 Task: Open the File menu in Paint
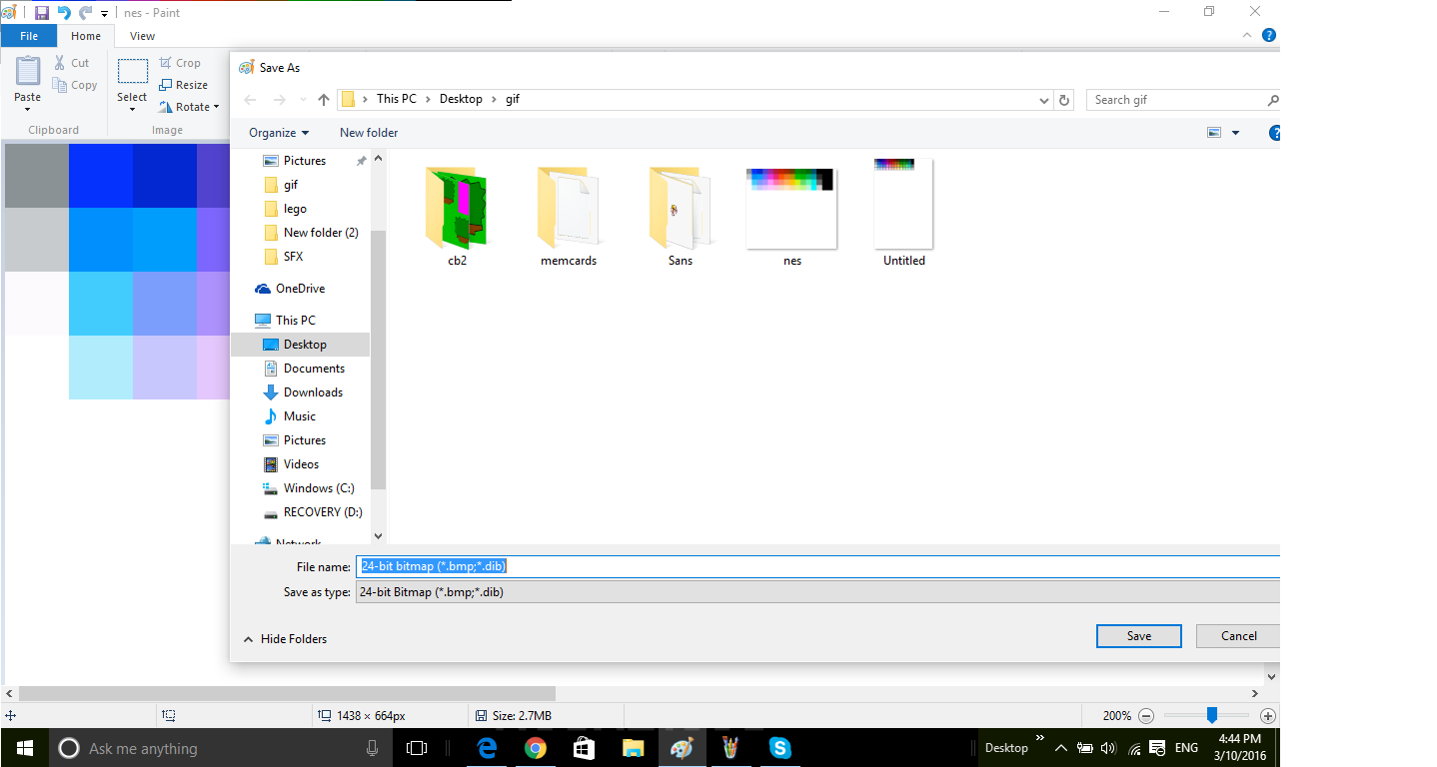[x=29, y=36]
